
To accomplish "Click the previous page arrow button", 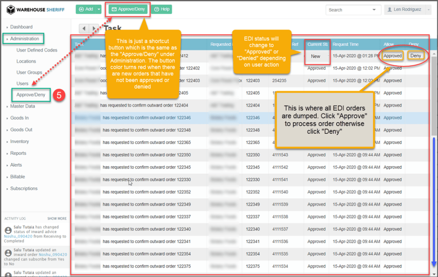I will pos(84,28).
